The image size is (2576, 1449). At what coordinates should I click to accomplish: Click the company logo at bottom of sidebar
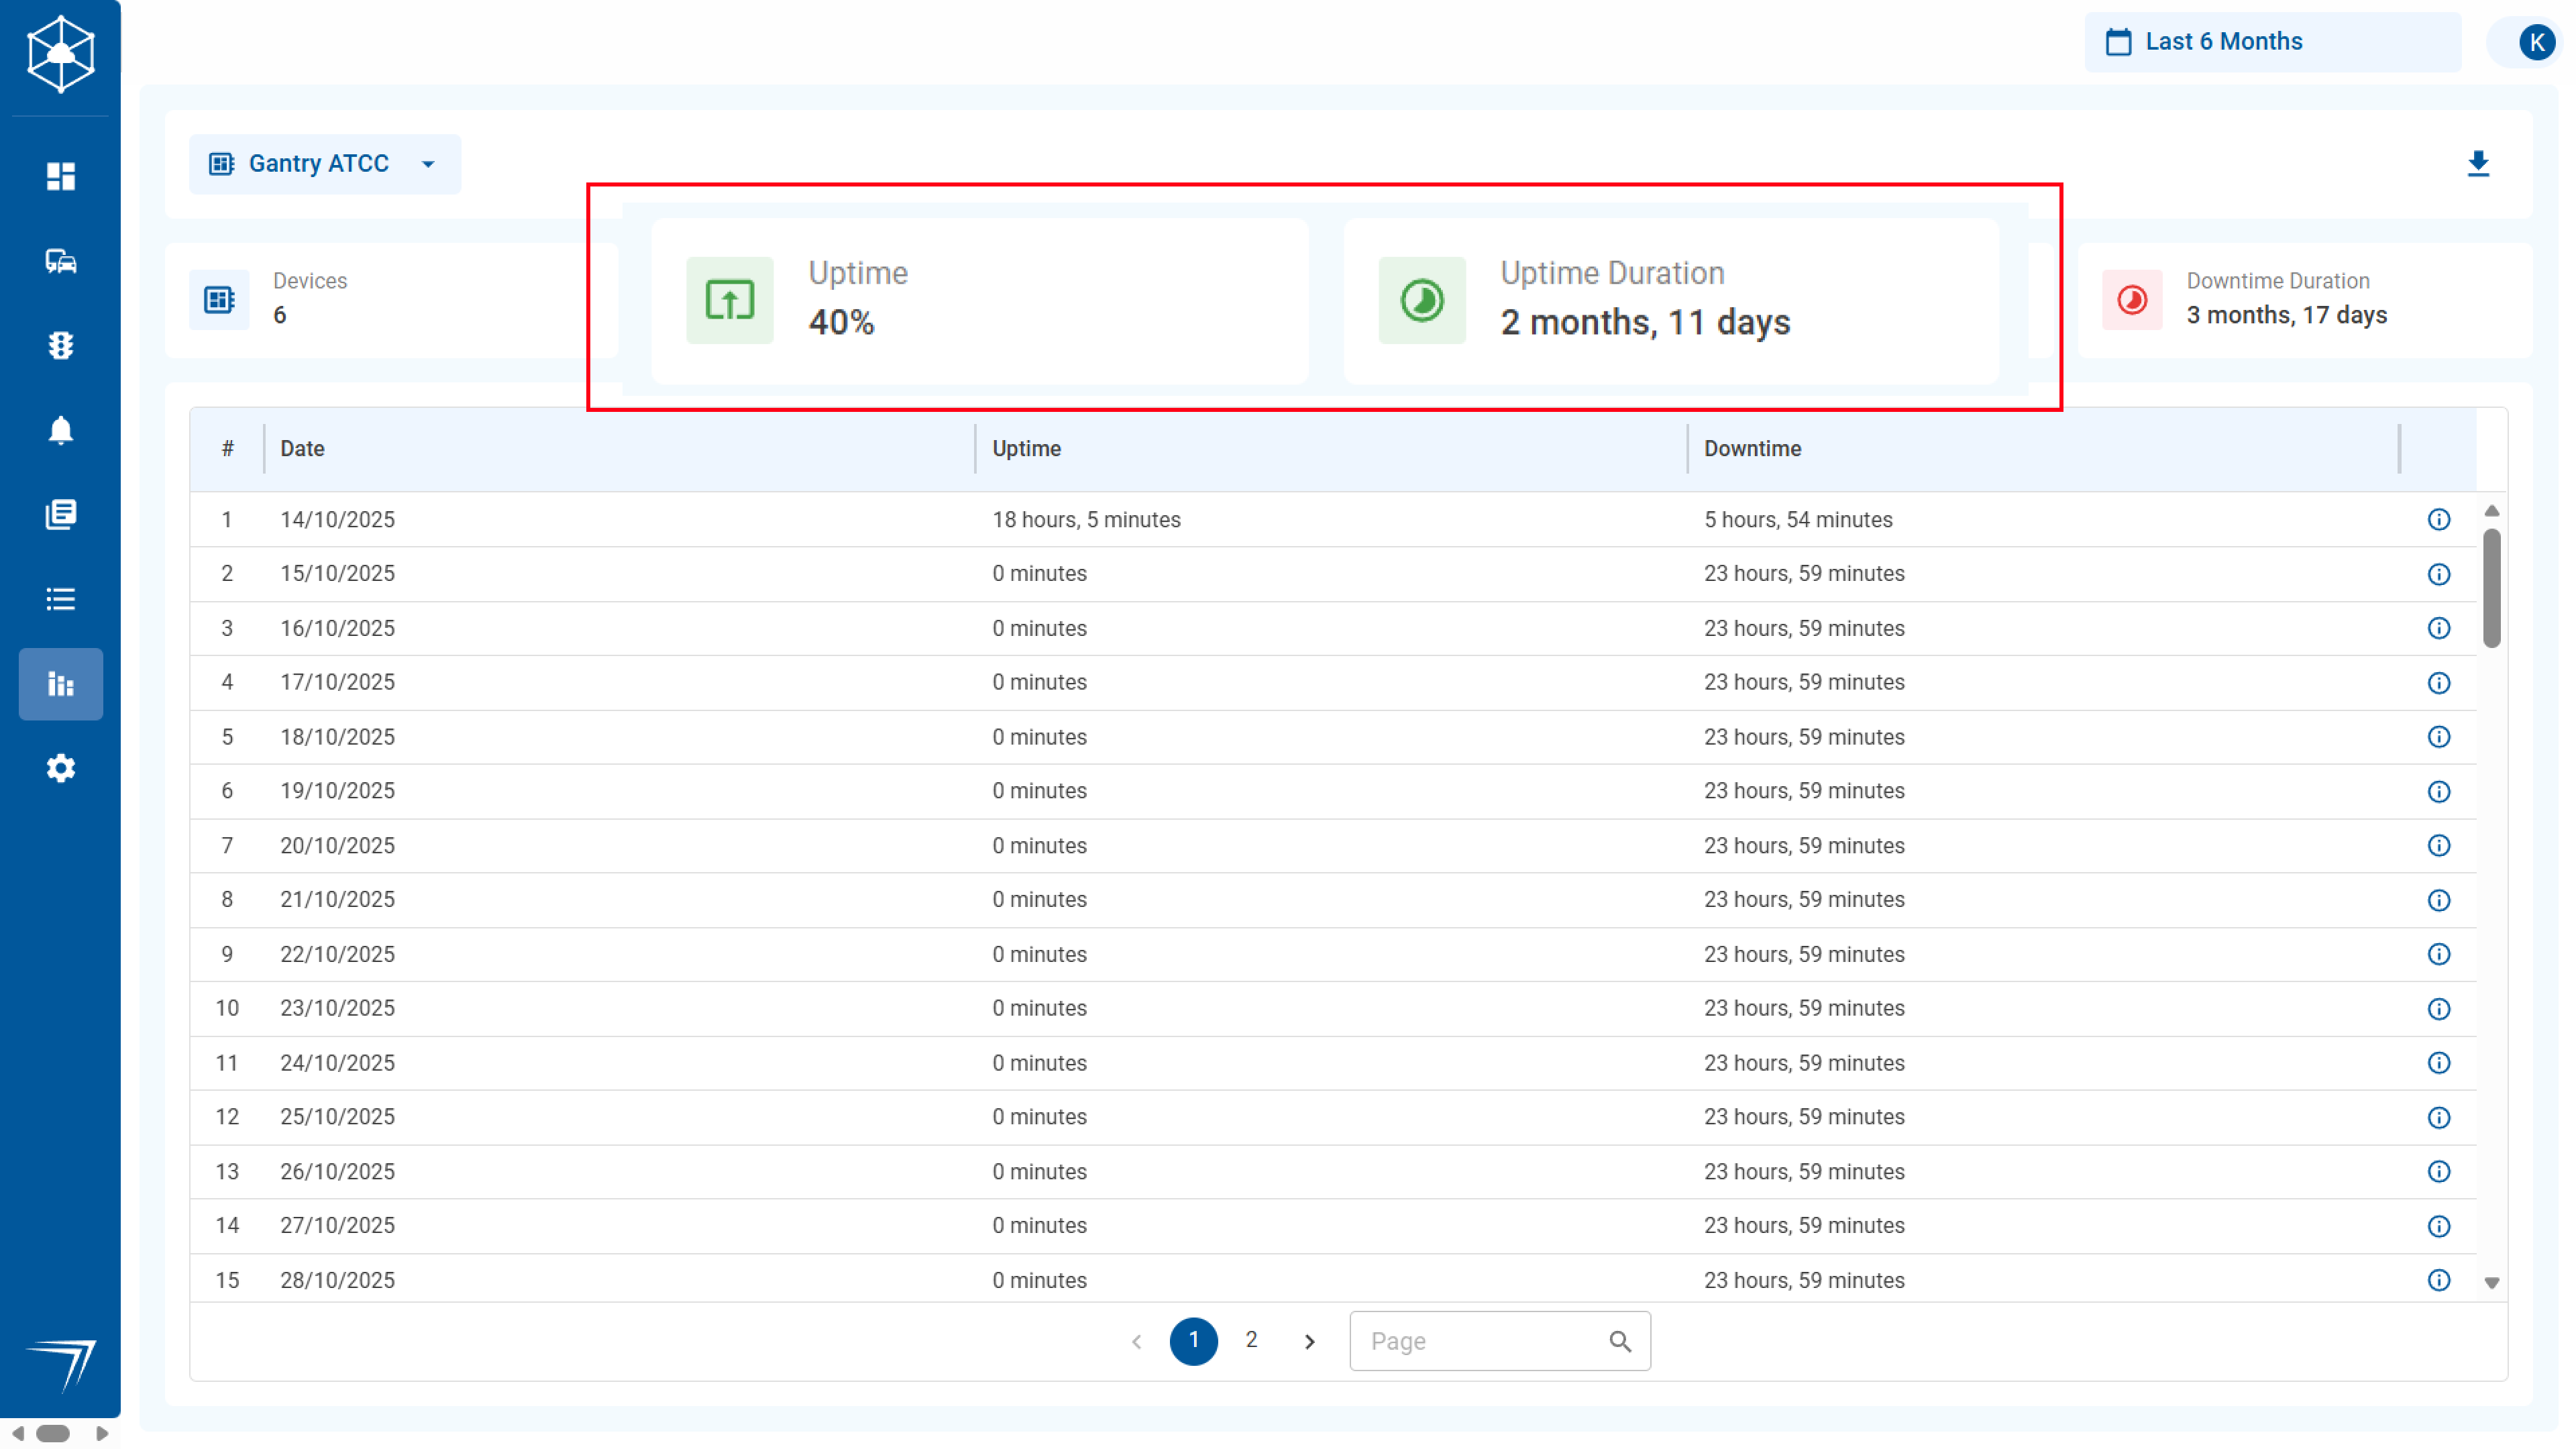click(x=61, y=1365)
